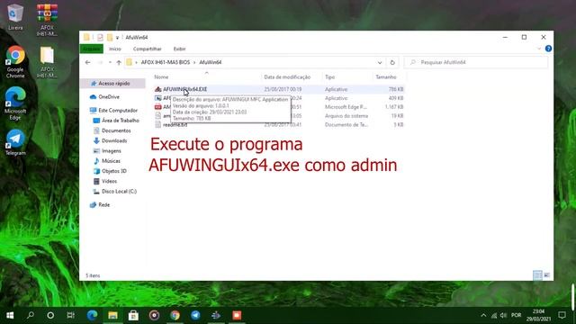
Task: Sort by the Tamanho column header
Action: tap(386, 77)
